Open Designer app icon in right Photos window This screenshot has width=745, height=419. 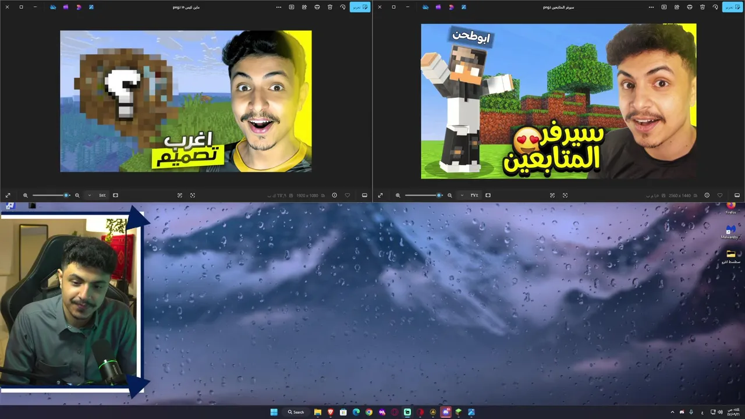click(x=451, y=7)
